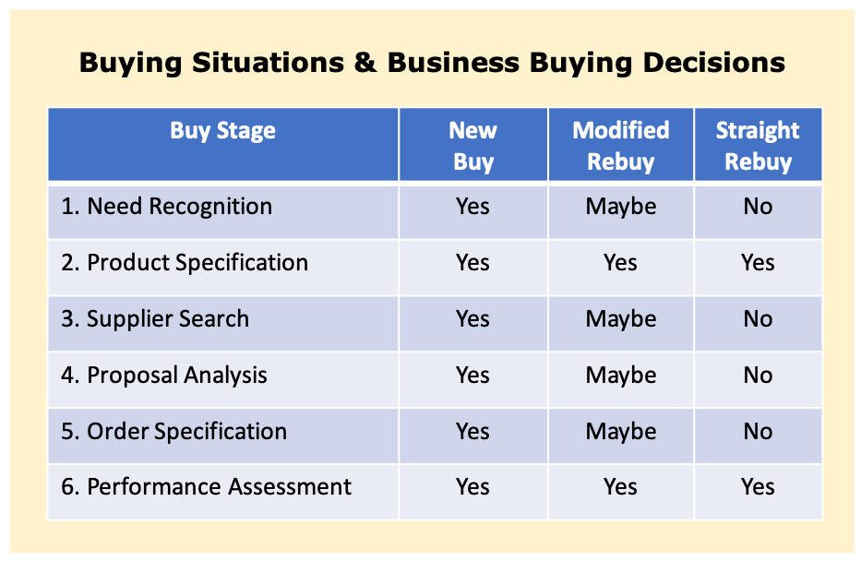The image size is (861, 561).
Task: Select the 'Straight Rebuy' column header
Action: (758, 144)
